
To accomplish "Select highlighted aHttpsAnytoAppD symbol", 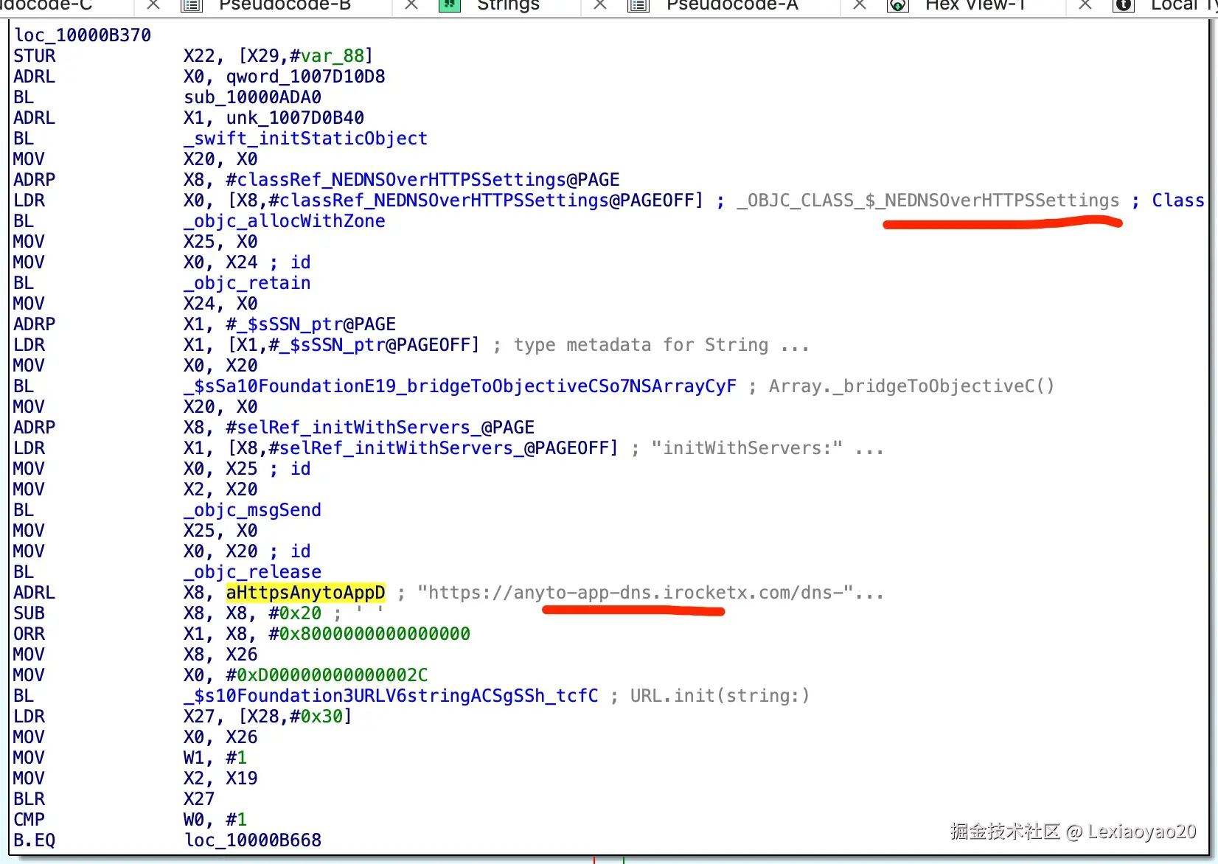I will point(305,593).
